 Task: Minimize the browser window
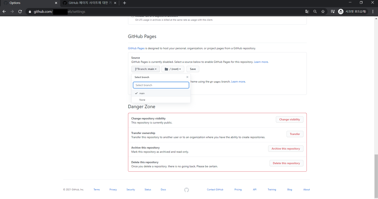(350, 3)
